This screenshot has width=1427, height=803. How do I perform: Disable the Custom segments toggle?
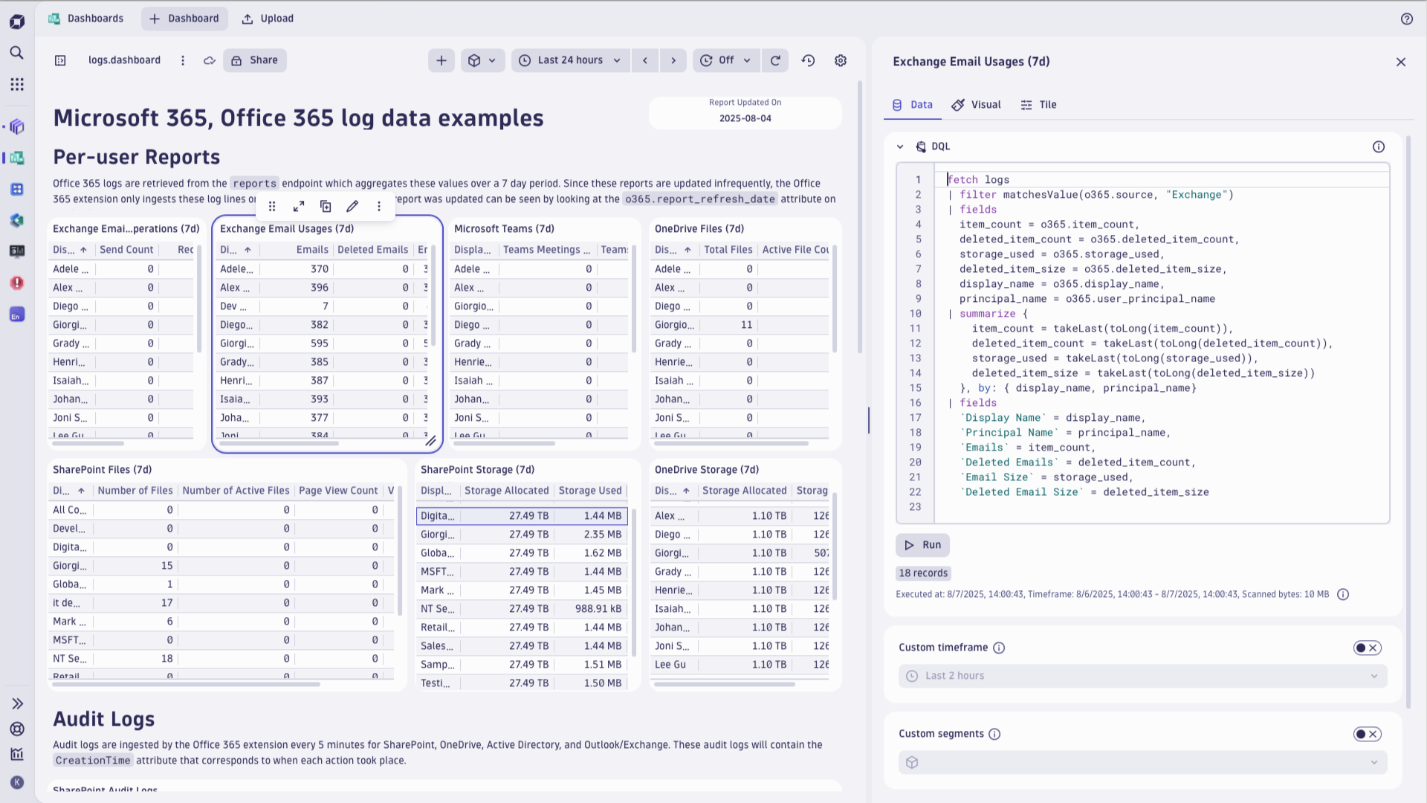coord(1367,734)
